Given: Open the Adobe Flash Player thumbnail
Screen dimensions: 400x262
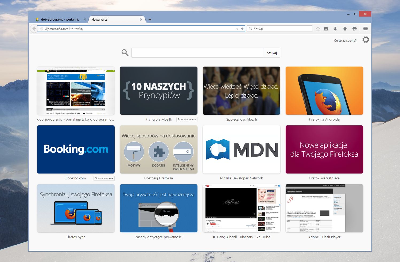Looking at the screenshot, I should 324,208.
